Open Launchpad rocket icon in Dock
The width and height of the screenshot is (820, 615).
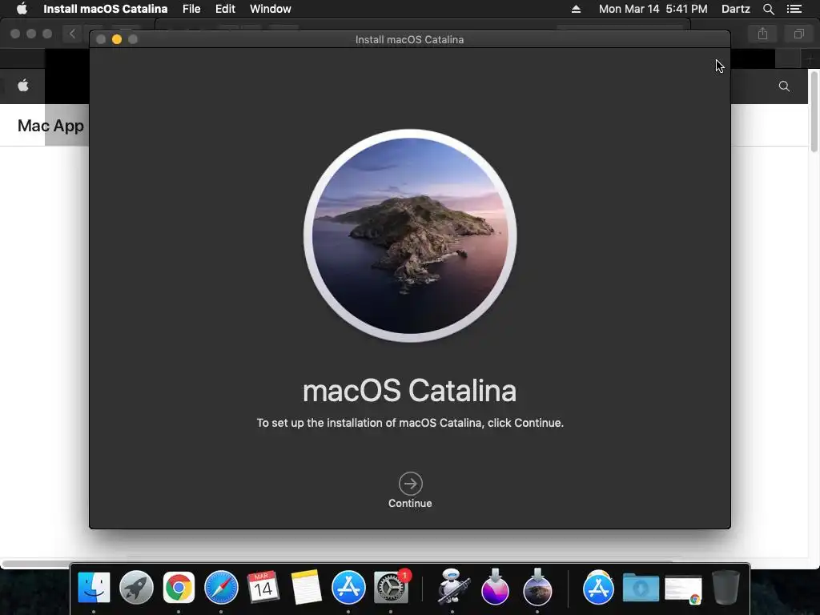point(136,587)
